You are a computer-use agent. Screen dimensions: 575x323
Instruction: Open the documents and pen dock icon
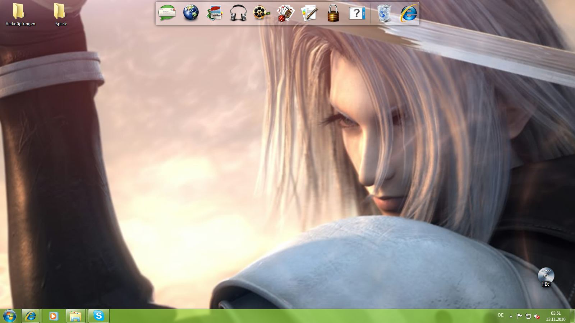point(309,13)
